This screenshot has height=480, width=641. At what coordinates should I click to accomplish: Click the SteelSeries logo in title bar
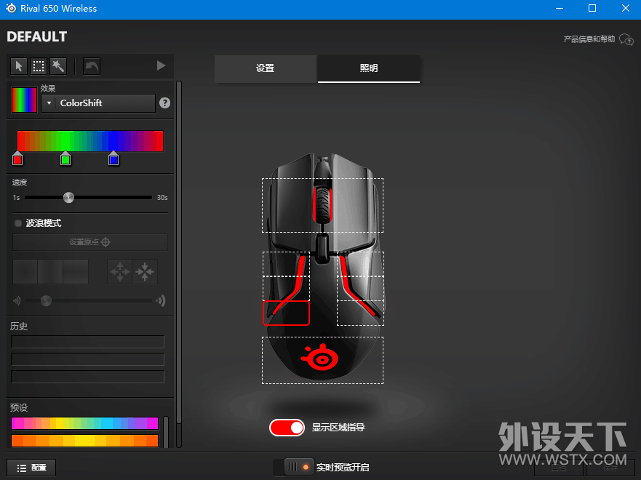click(x=11, y=8)
